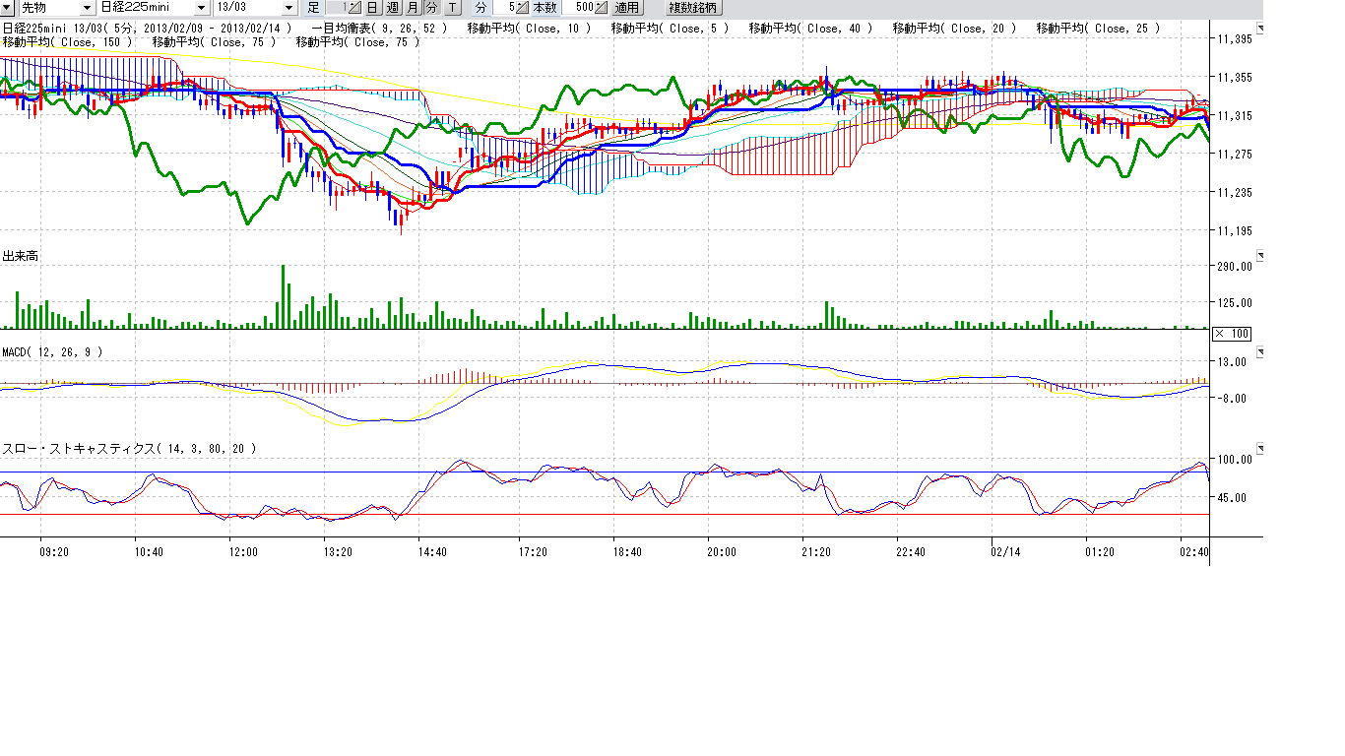Screen dimensions: 1345x756
Task: Click the T tick chart button
Action: coord(452,8)
